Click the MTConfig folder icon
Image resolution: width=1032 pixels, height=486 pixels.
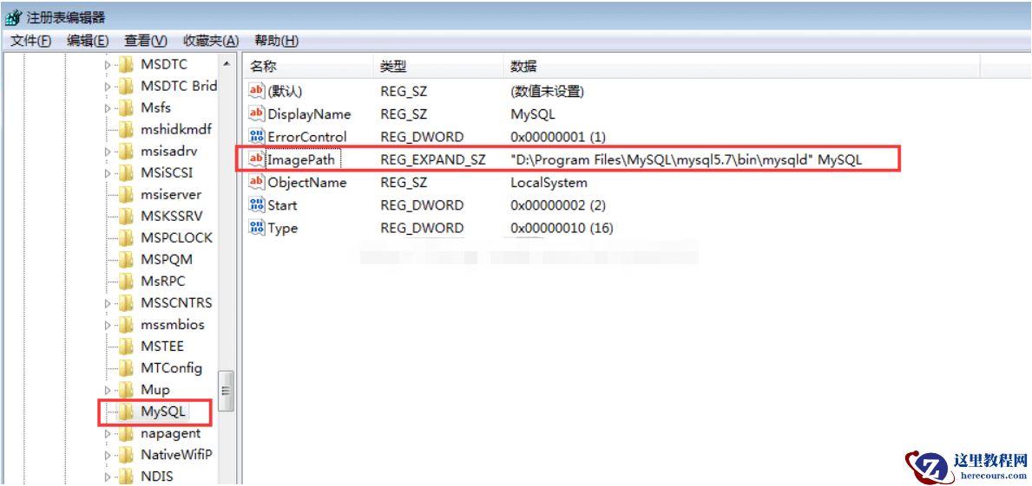(125, 368)
